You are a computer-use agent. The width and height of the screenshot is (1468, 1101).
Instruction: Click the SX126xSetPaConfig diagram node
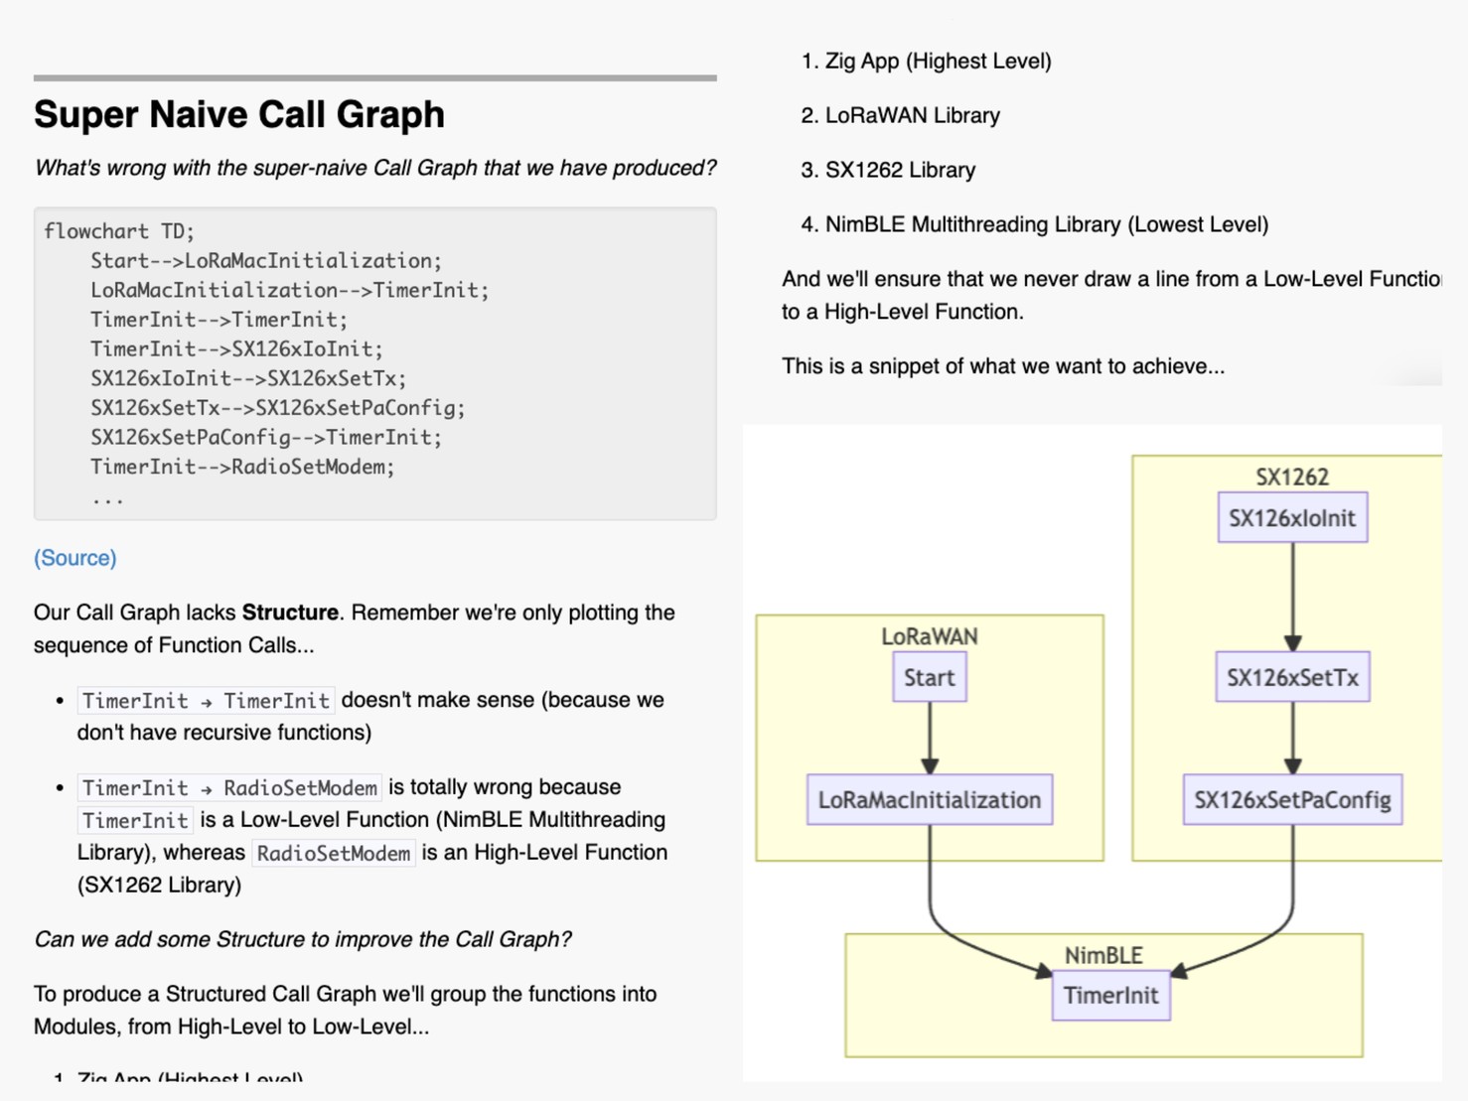(x=1291, y=800)
